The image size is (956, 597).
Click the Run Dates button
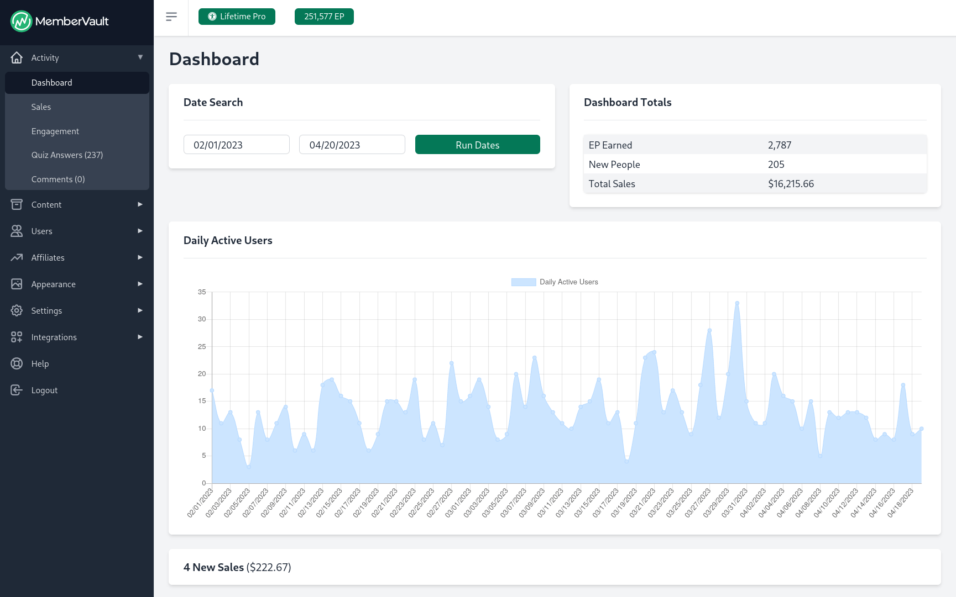click(x=478, y=145)
